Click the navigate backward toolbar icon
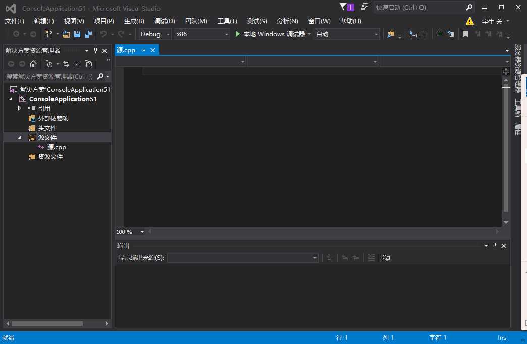 [16, 34]
